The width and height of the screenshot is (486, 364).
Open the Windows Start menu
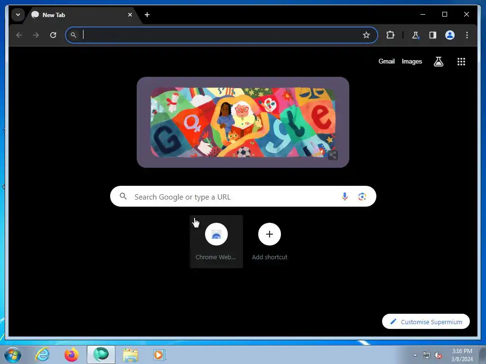(13, 355)
